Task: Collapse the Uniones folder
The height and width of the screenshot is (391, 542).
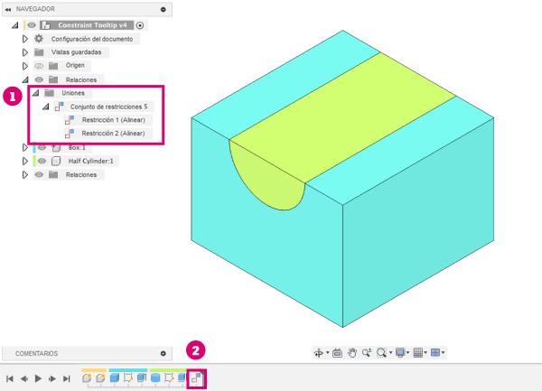Action: tap(35, 93)
